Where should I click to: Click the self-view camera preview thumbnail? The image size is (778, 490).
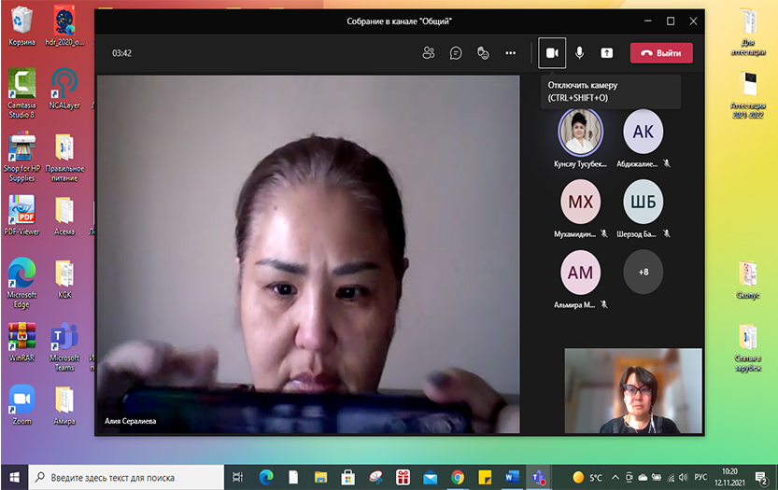coord(632,391)
